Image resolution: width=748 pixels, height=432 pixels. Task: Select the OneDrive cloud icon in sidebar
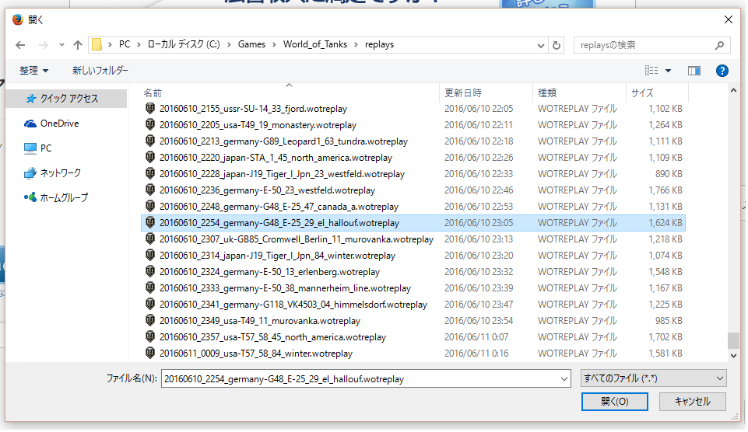click(30, 124)
